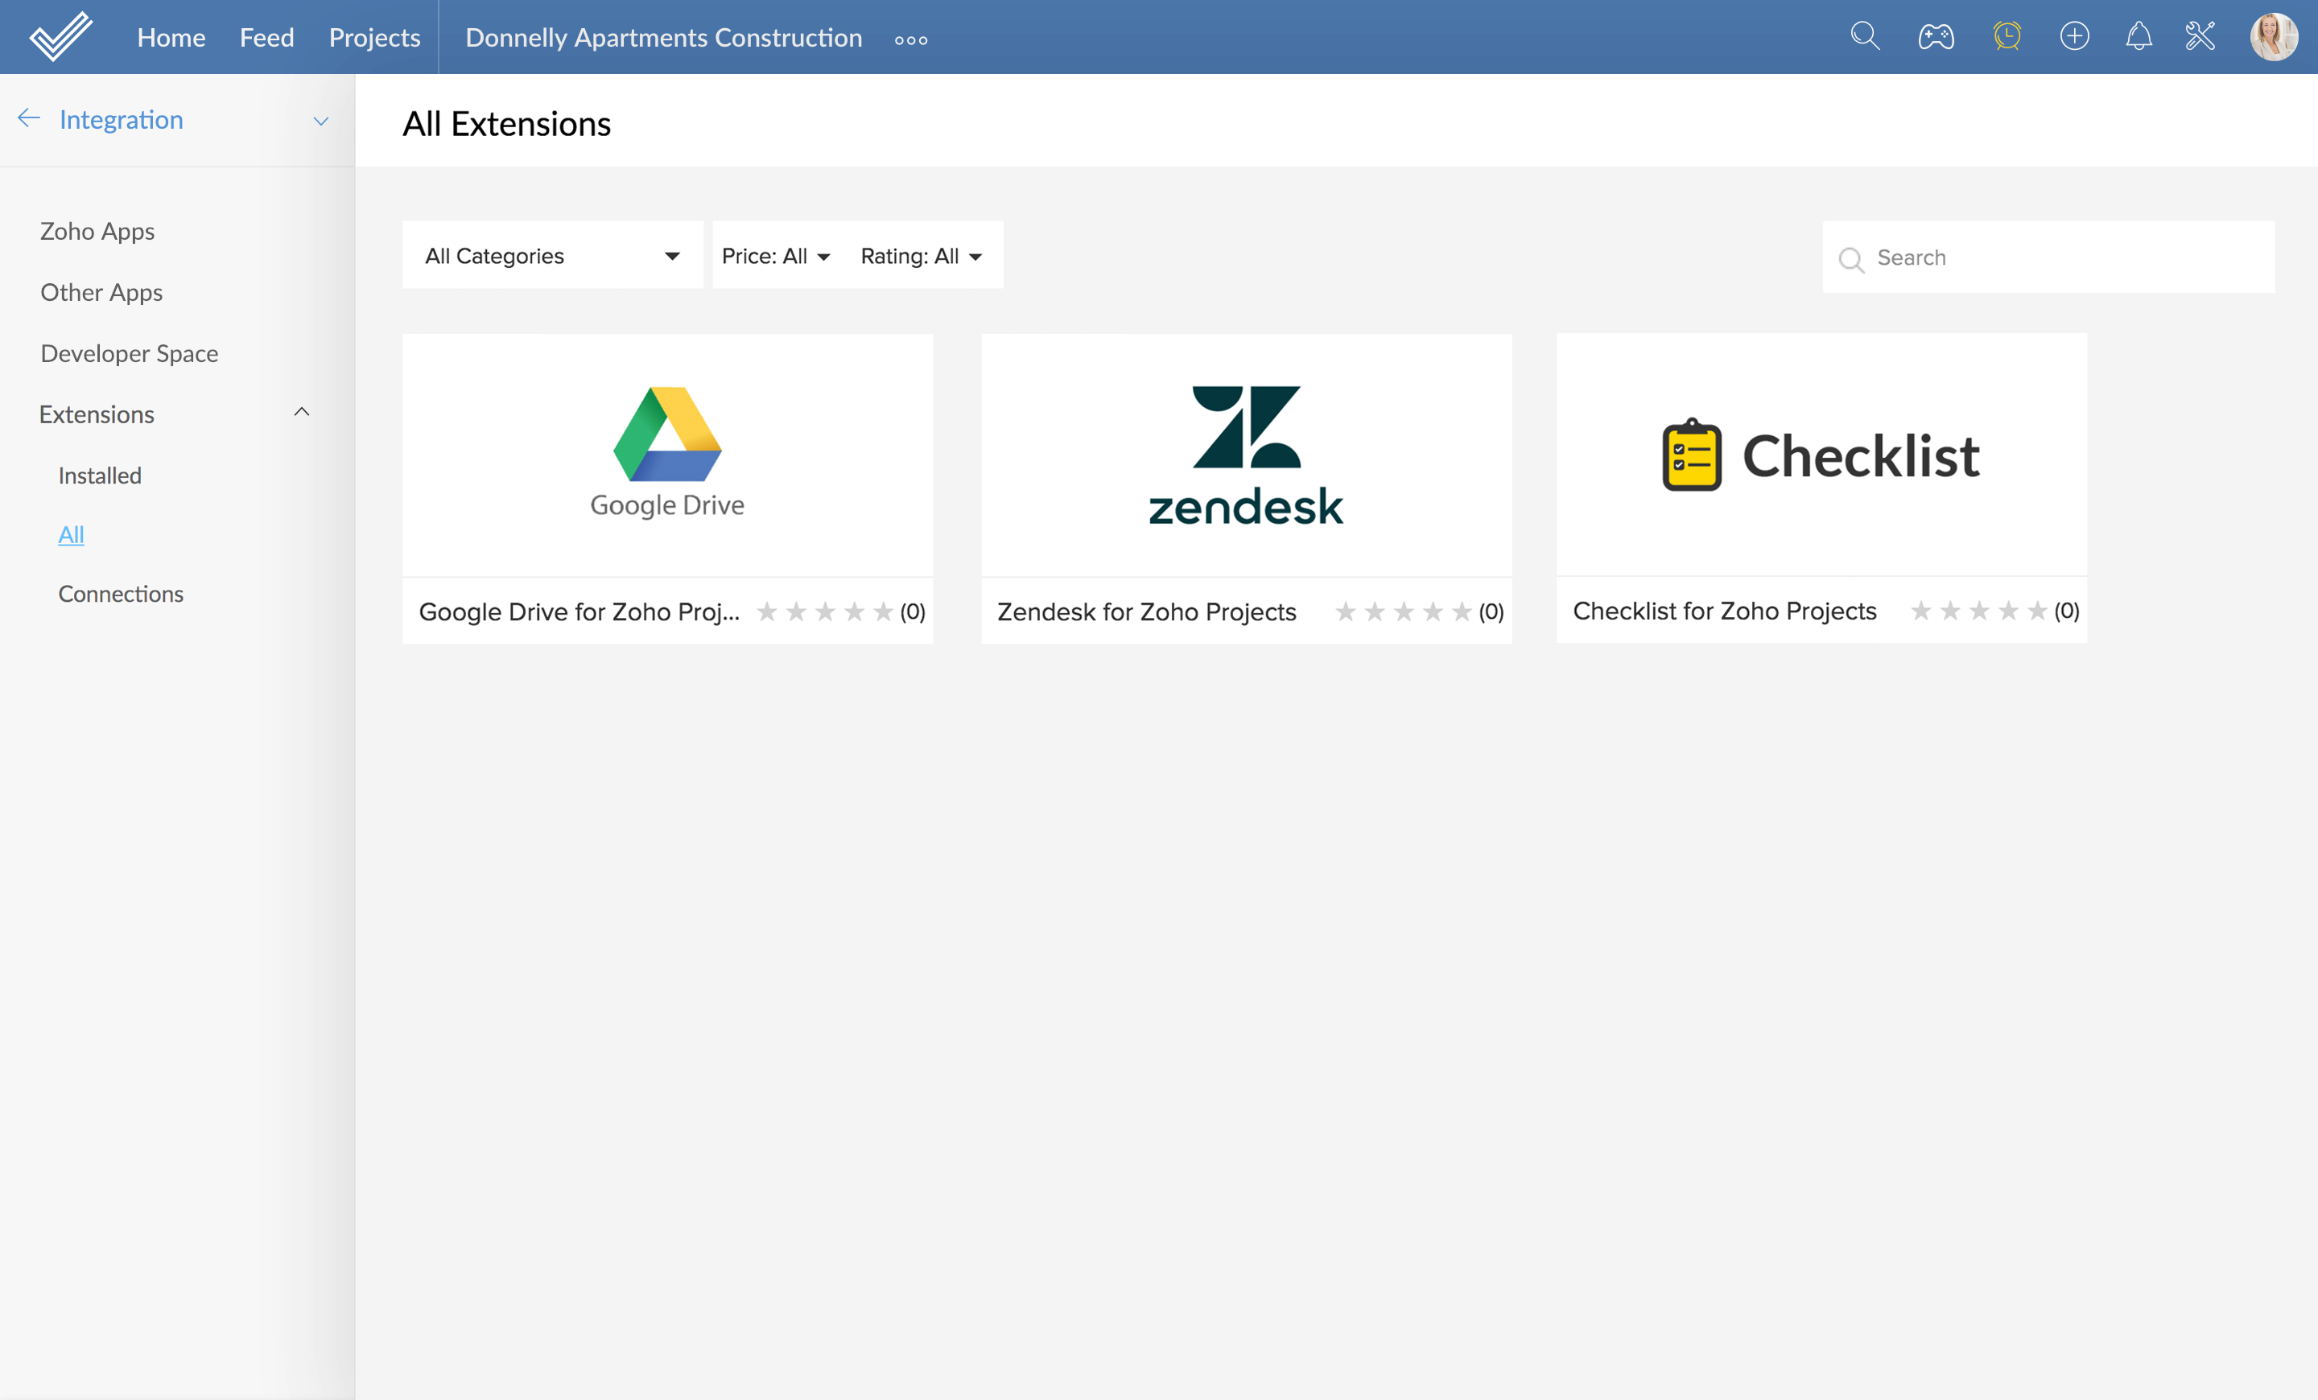This screenshot has width=2318, height=1400.
Task: Open Checklist for Zoho Projects title
Action: pyautogui.click(x=1724, y=611)
